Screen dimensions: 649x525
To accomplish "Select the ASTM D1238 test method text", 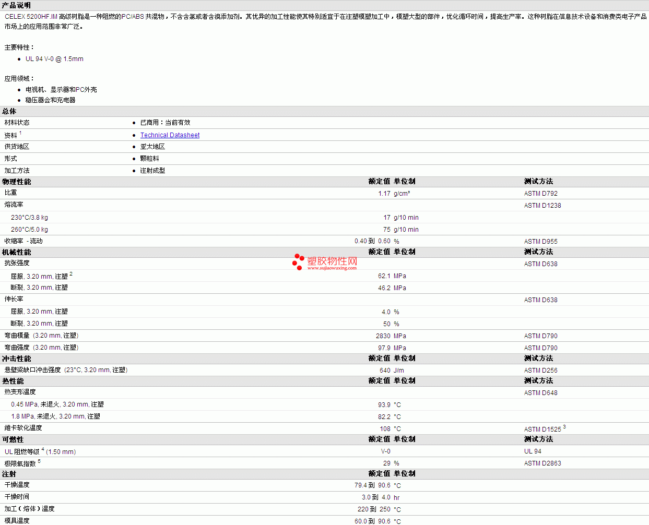I will click(542, 206).
